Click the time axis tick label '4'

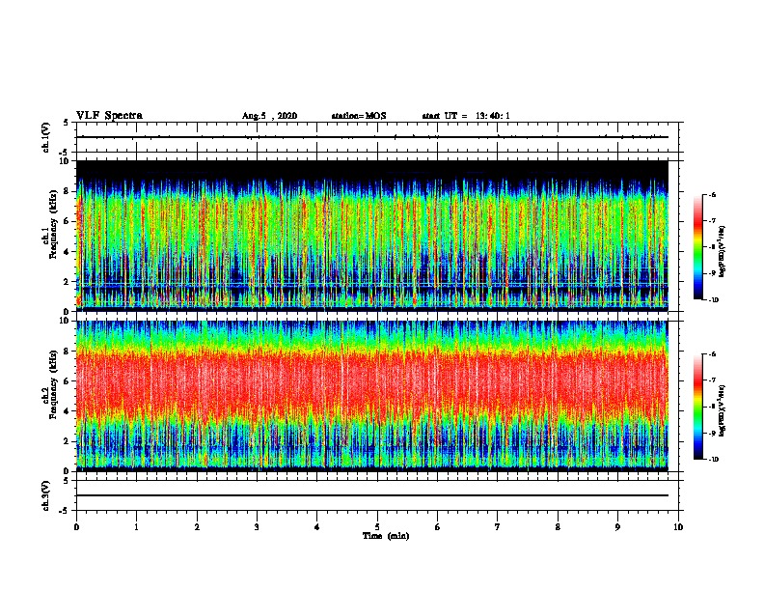(317, 527)
